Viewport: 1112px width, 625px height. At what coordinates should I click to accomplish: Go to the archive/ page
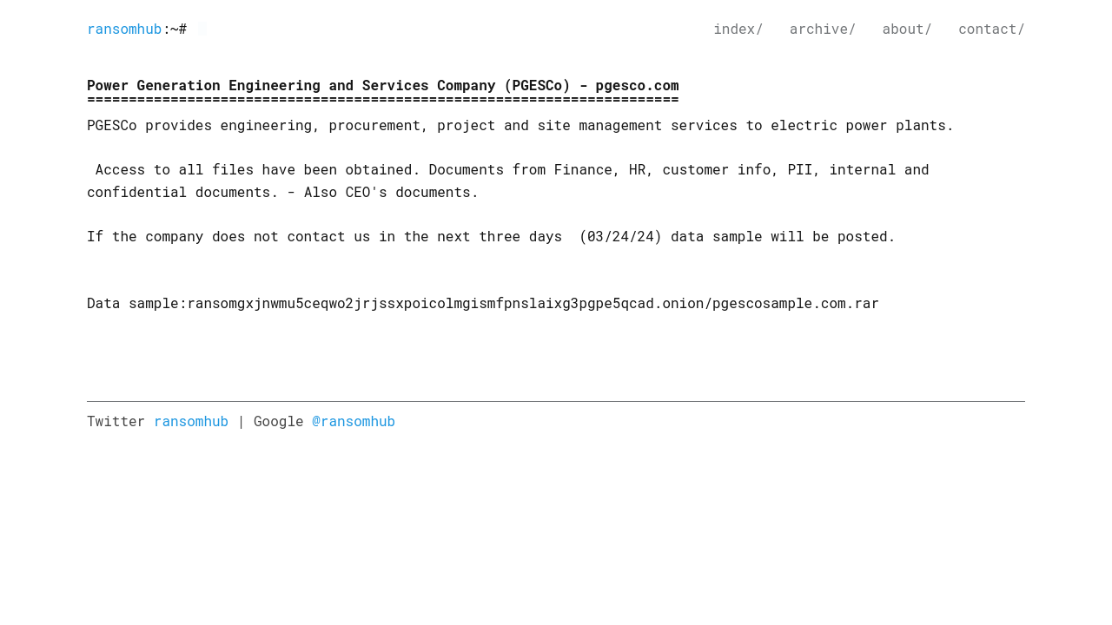click(822, 29)
